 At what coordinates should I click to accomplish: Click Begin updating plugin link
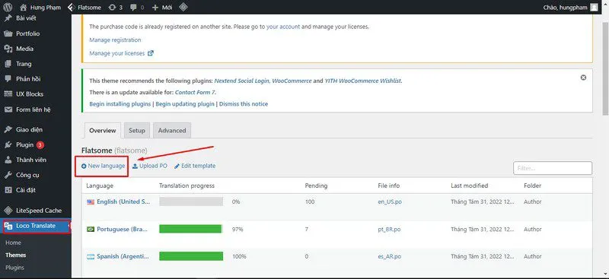(x=185, y=104)
